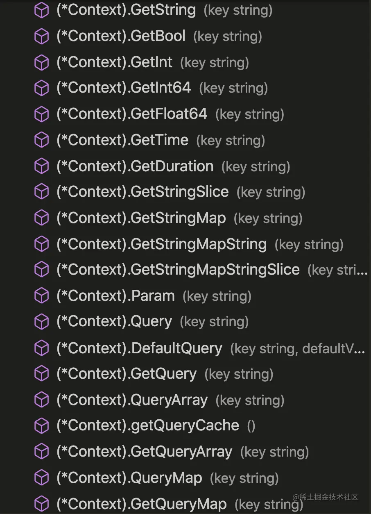Navigate to (*Context).Query method
The image size is (371, 514).
click(114, 322)
